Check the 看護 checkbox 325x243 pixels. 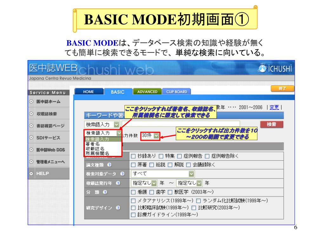pyautogui.click(x=133, y=192)
